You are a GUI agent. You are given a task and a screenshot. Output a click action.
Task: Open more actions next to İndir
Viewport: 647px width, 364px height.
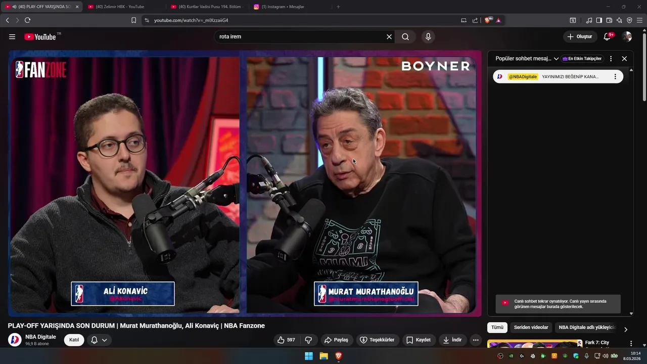(x=476, y=340)
